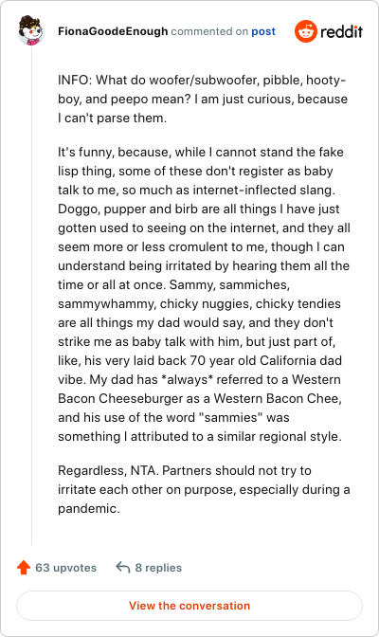Click the reply arrow icon

click(122, 567)
